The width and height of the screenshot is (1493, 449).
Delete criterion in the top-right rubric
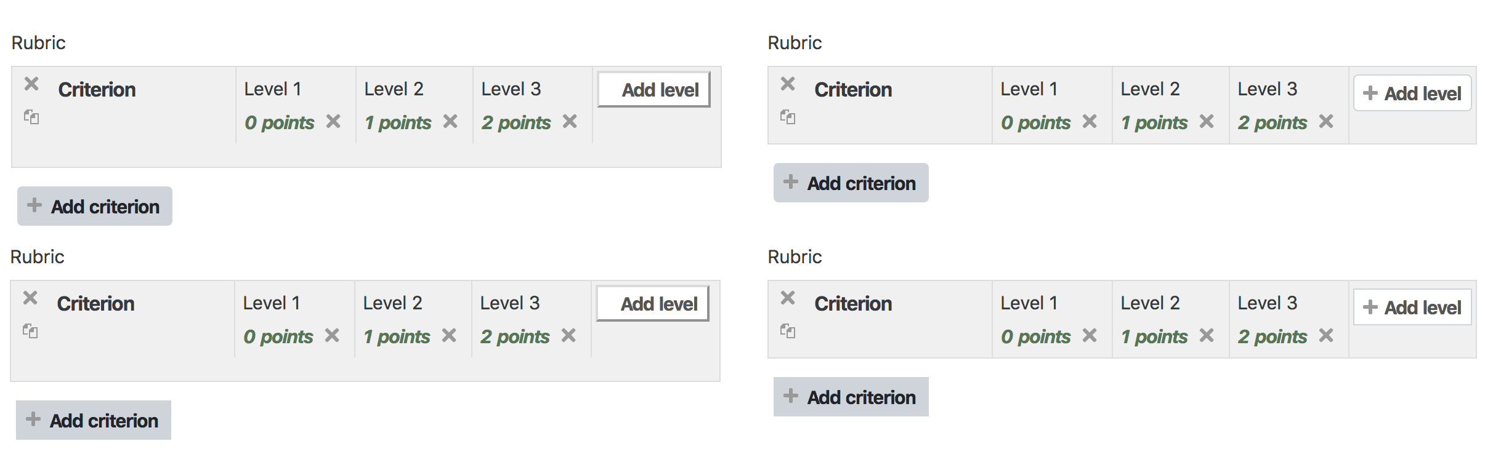click(x=788, y=84)
